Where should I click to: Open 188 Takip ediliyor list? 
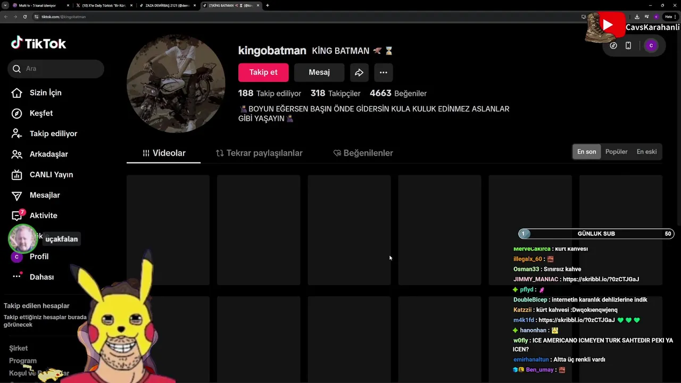coord(270,93)
